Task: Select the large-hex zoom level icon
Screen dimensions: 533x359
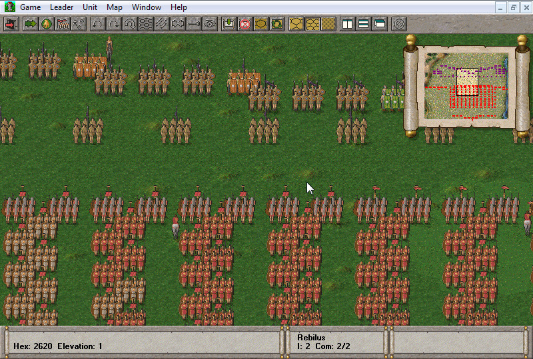Action: point(296,24)
